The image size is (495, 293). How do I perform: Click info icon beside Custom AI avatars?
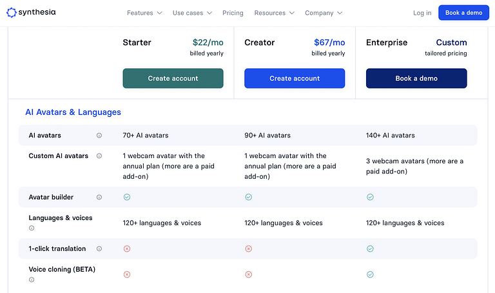coord(99,156)
